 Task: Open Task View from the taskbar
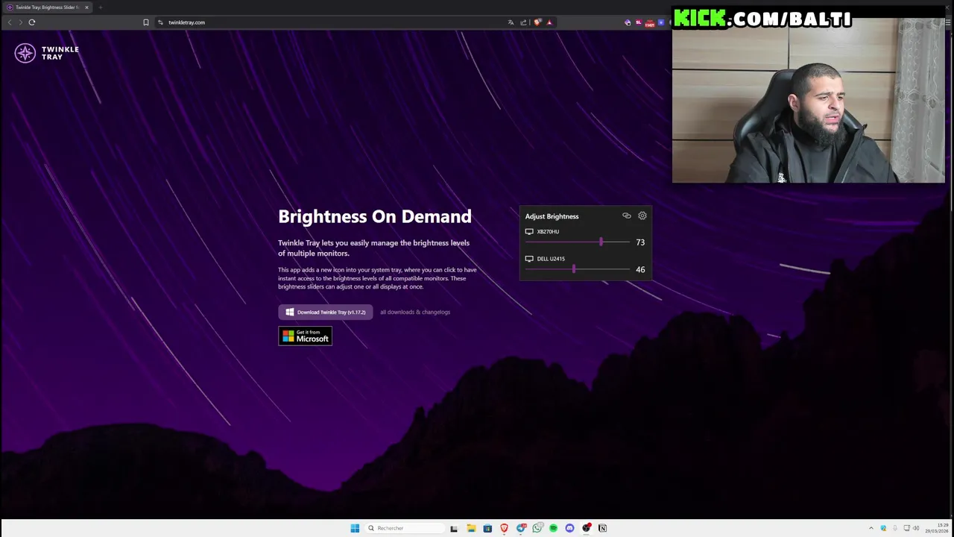[454, 528]
